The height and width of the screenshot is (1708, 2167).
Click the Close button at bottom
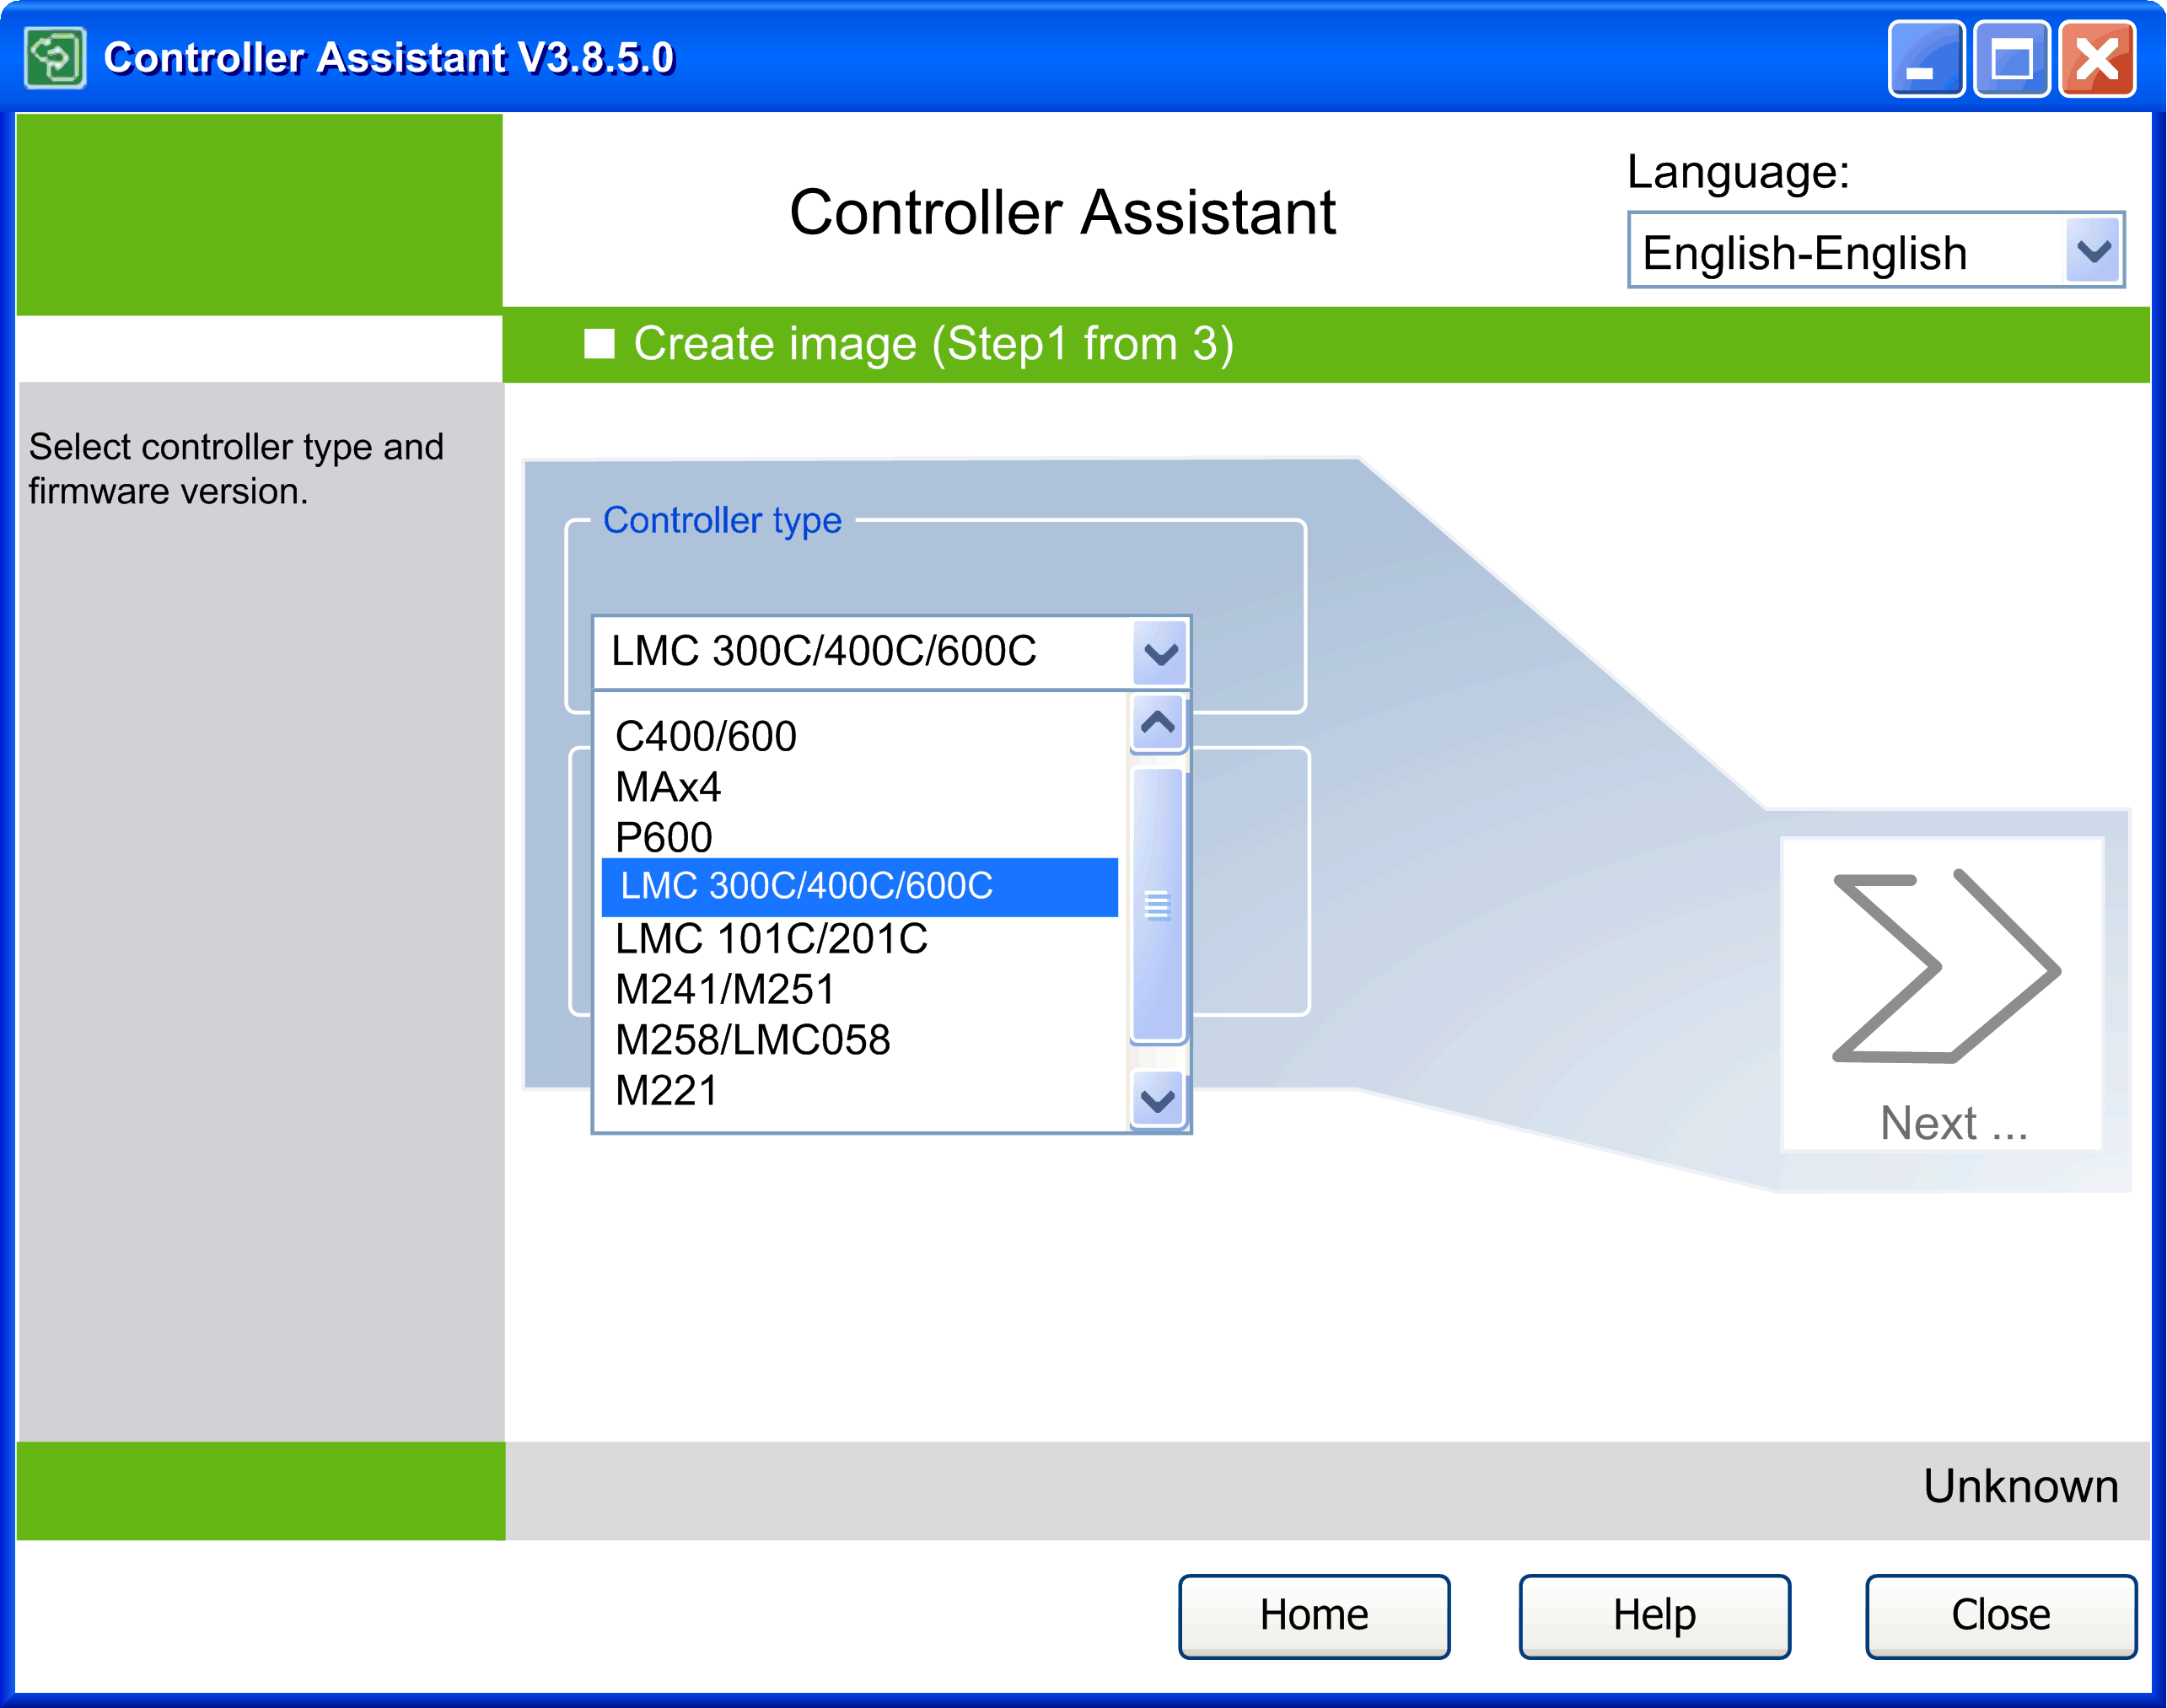(2001, 1615)
